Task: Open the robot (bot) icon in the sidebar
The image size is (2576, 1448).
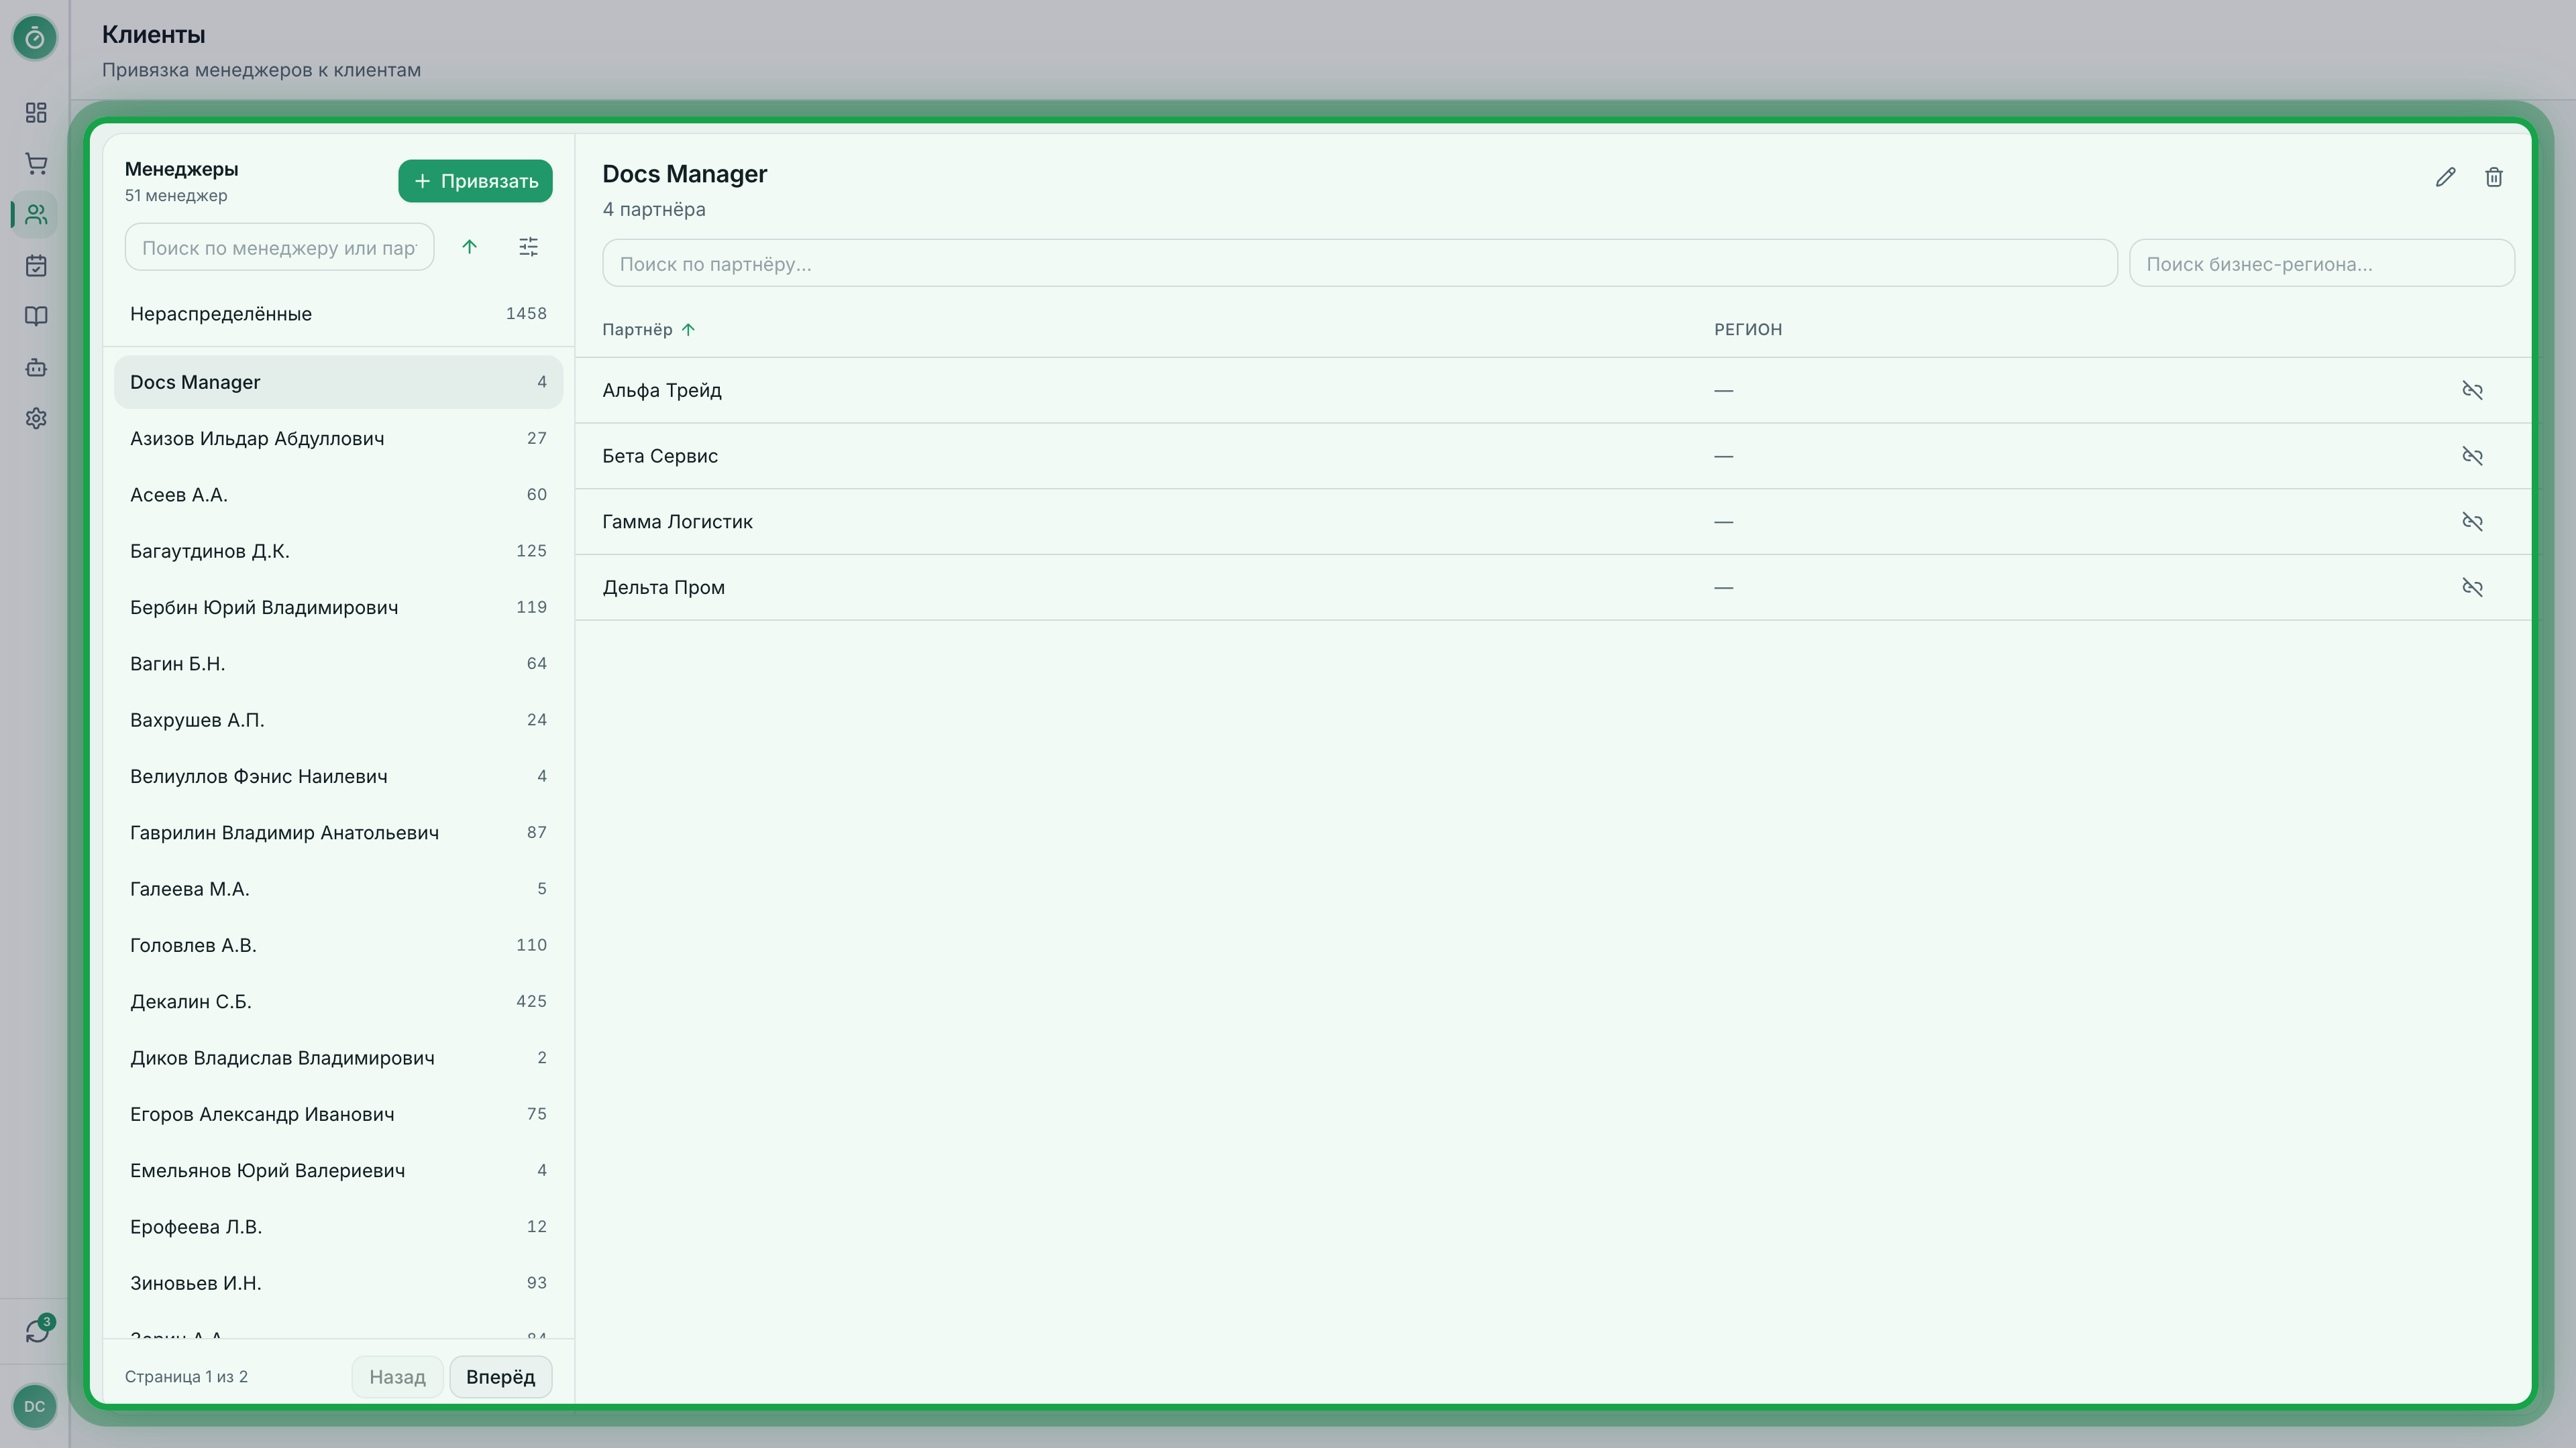Action: (36, 368)
